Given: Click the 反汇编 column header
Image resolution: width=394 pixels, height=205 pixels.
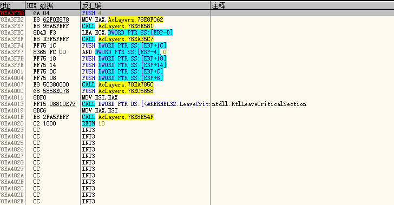Looking at the screenshot, I should [145, 5].
